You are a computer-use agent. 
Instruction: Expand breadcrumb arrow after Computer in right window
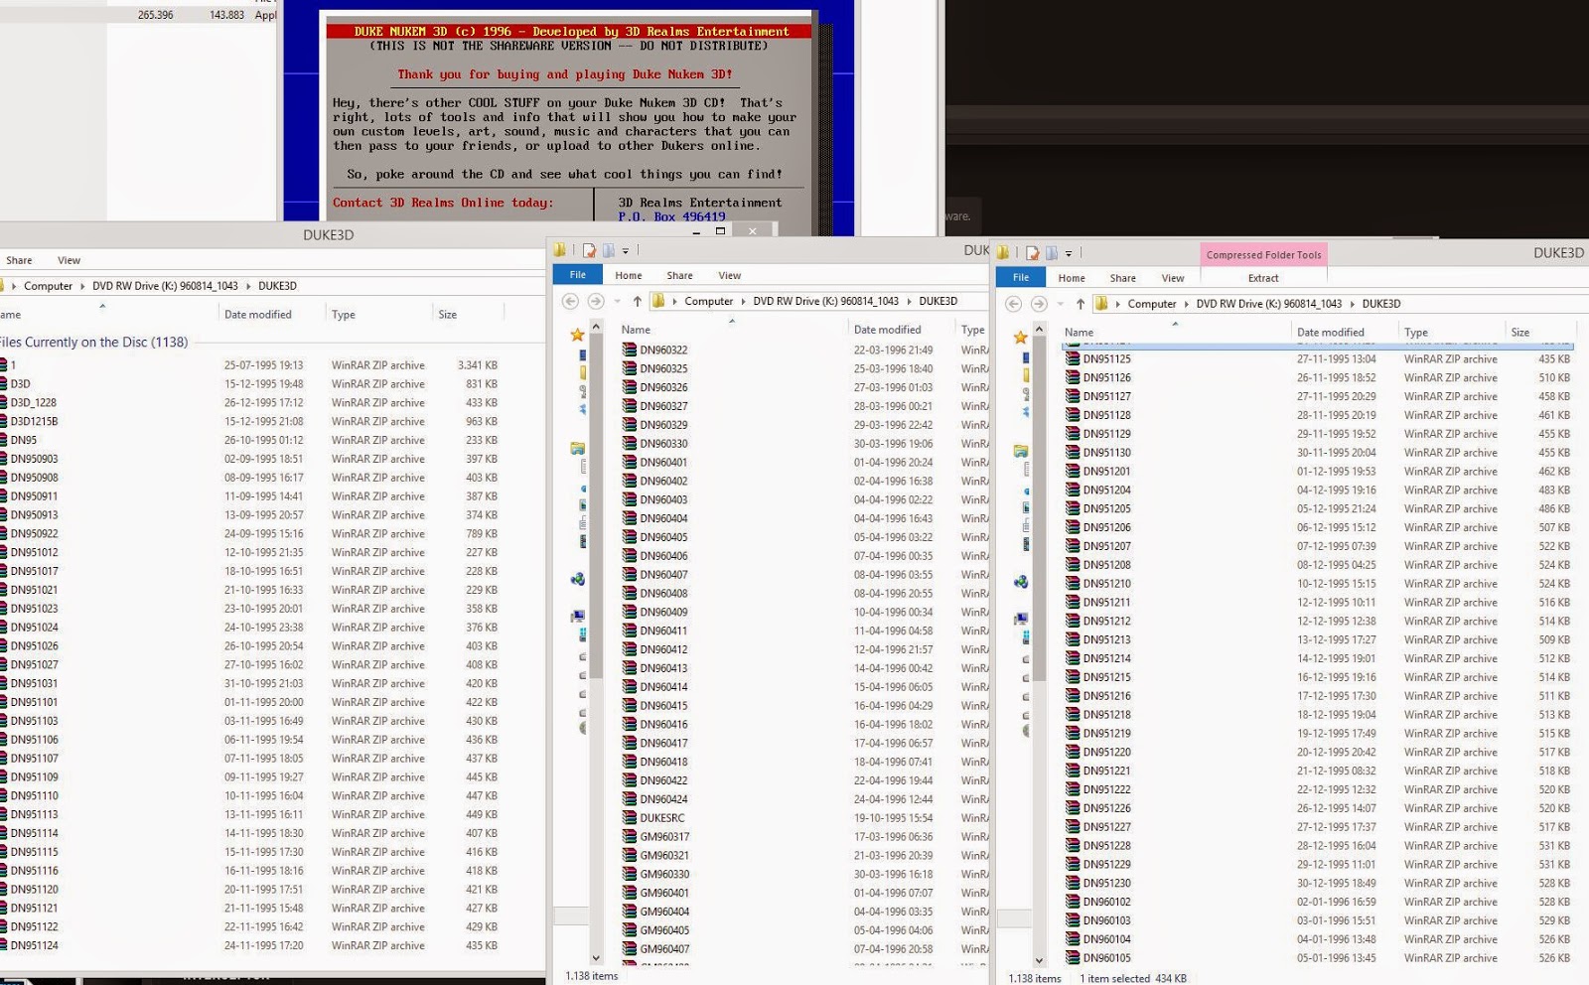[1185, 304]
